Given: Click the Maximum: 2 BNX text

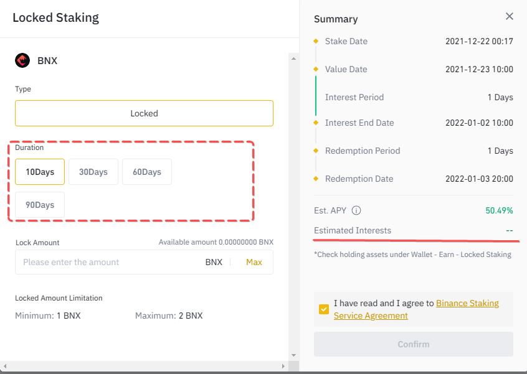Looking at the screenshot, I should point(169,316).
